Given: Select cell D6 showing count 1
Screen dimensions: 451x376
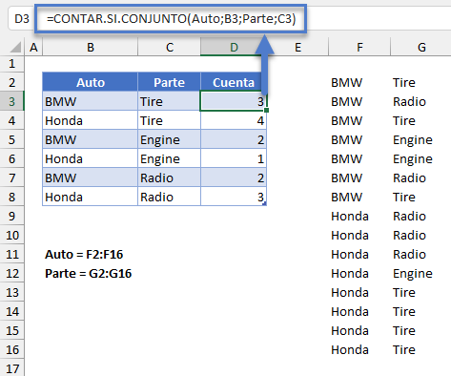Looking at the screenshot, I should tap(234, 158).
